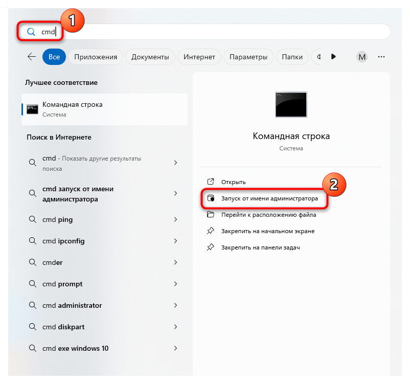
Task: Expand the chevron next to cmd administrator
Action: click(x=176, y=305)
